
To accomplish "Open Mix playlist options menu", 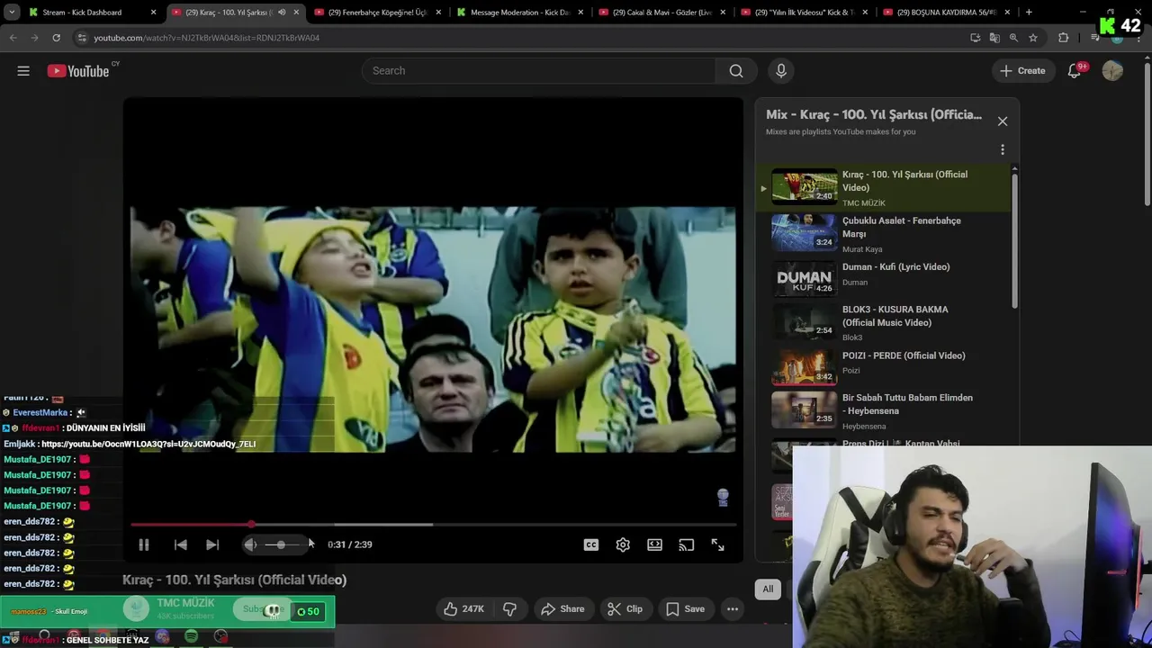I will point(1003,150).
